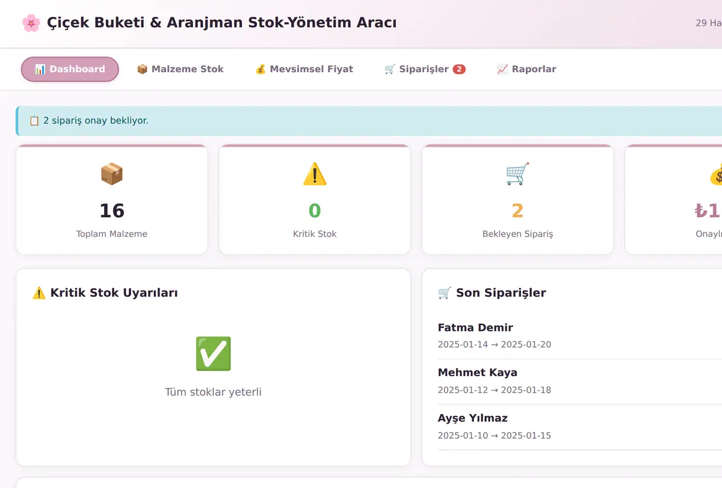Click the money bag icon on the cut-off card
Viewport: 722px width, 488px height.
pos(716,174)
